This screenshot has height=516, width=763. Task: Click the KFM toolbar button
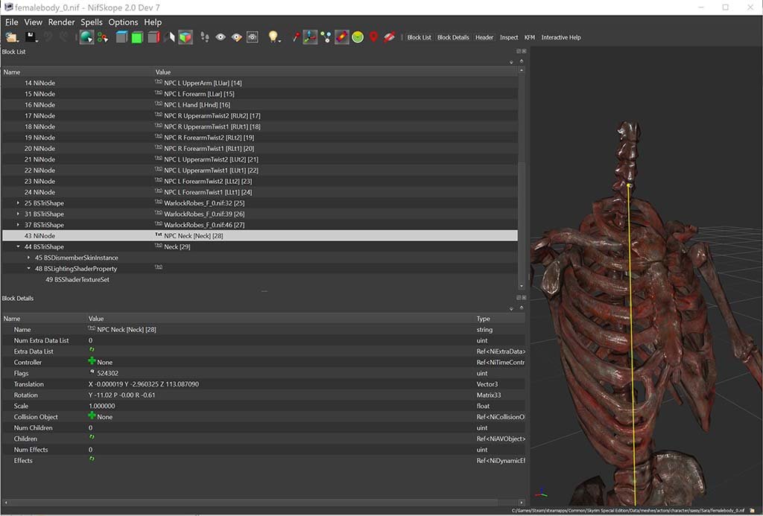coord(530,37)
